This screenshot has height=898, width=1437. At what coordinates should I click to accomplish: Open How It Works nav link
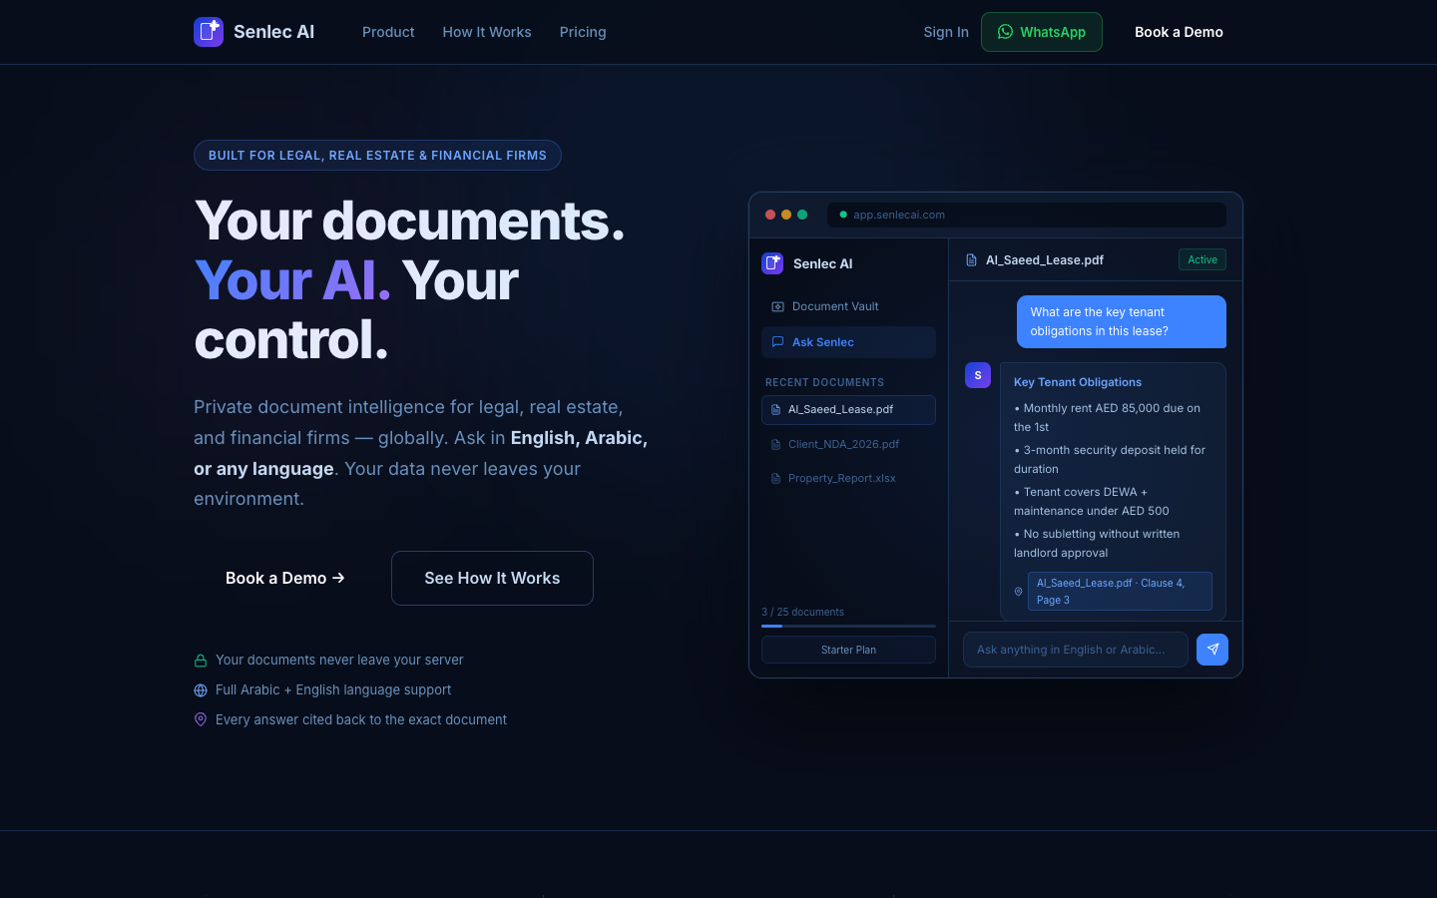(487, 32)
